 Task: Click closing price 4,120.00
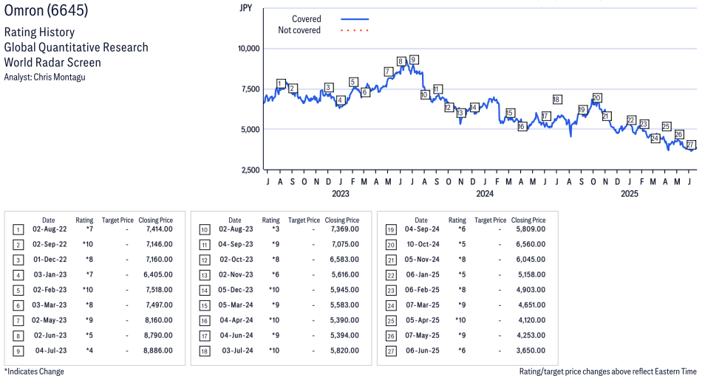coord(532,321)
